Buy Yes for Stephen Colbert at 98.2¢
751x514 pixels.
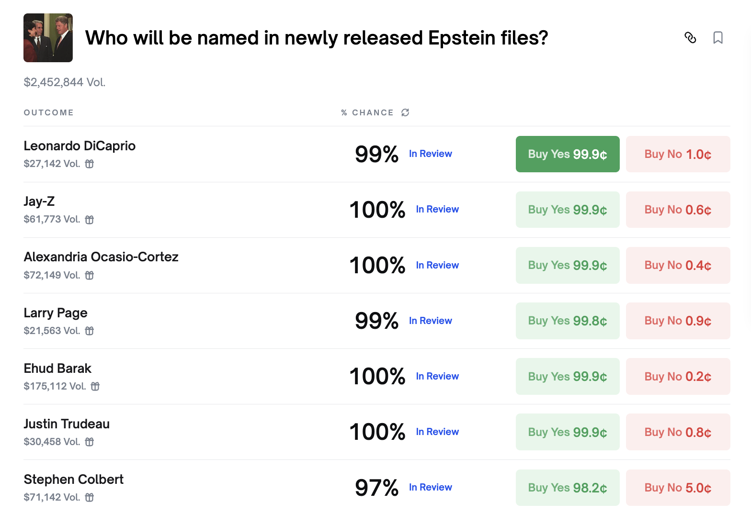568,488
